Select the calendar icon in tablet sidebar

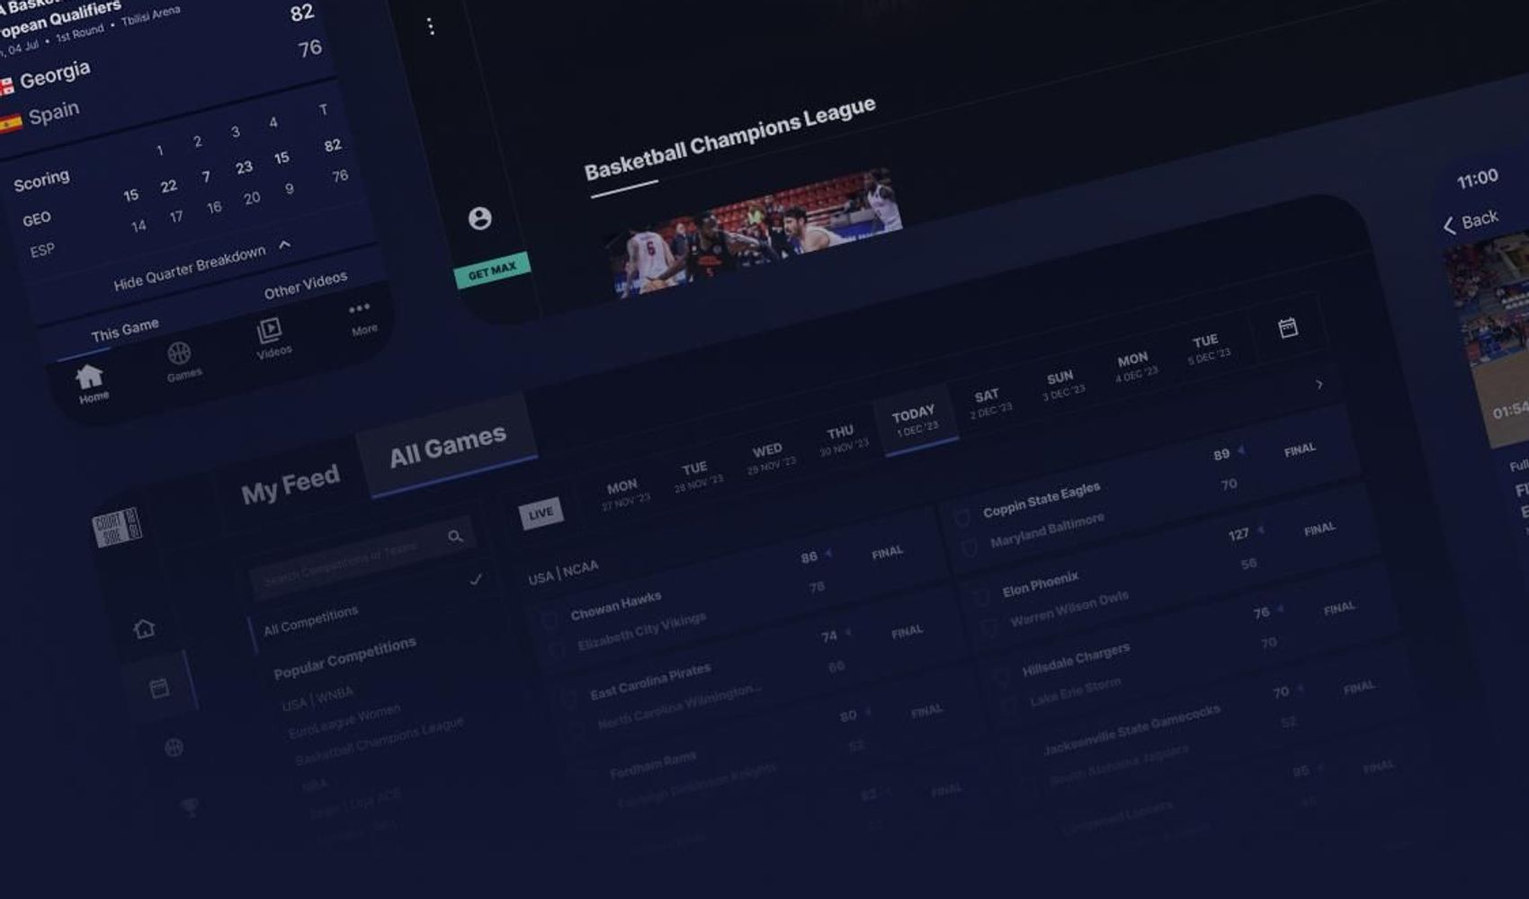click(x=159, y=688)
